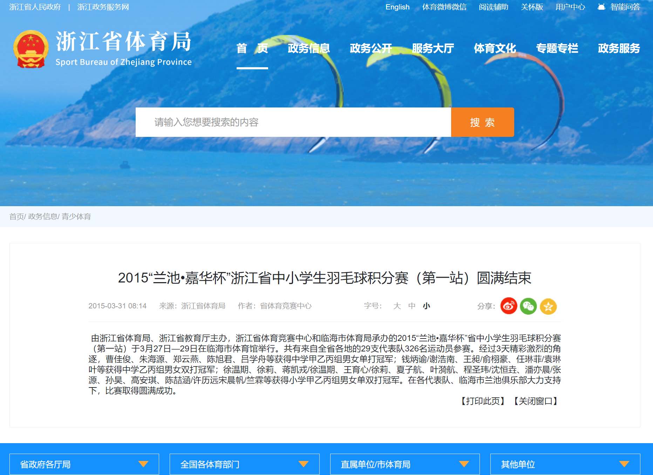653x475 pixels.
Task: Set font size to 中
Action: 411,306
